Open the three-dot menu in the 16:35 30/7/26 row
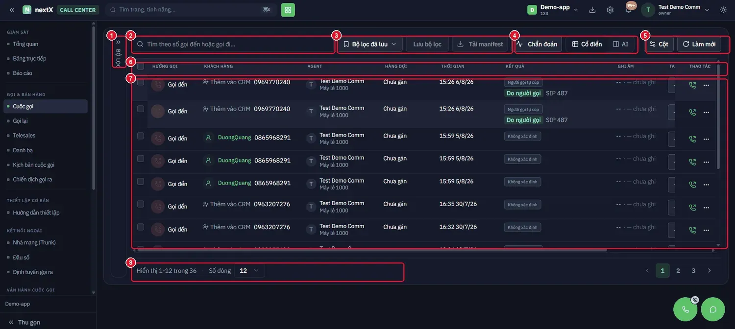Viewport: 735px width, 329px height. pos(706,207)
